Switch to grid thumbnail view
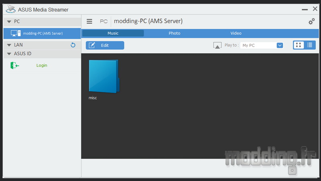The height and width of the screenshot is (181, 321). coord(299,45)
